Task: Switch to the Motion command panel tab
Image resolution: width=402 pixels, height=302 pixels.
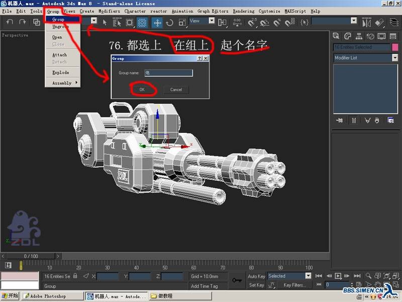Action: click(370, 36)
